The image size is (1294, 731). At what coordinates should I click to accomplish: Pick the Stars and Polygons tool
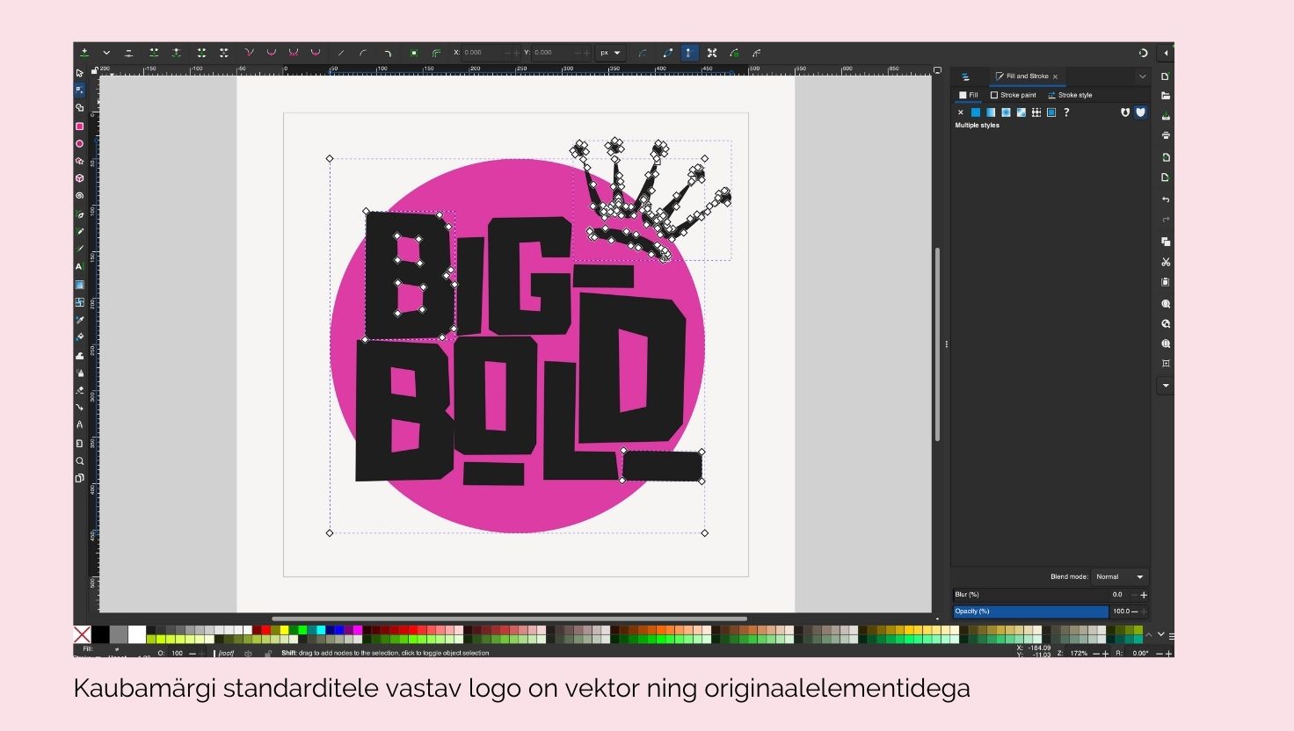pyautogui.click(x=79, y=161)
